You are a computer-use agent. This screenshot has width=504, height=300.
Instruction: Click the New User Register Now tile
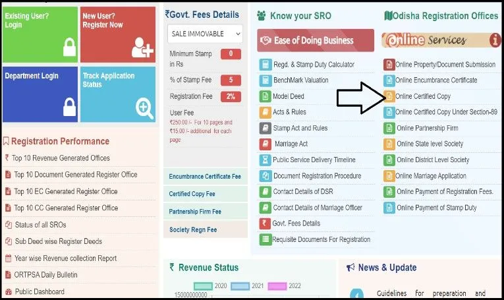coord(118,34)
